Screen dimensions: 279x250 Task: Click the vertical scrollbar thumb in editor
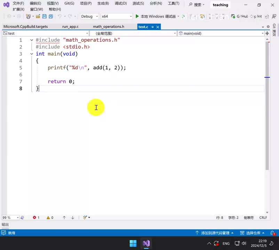click(267, 106)
